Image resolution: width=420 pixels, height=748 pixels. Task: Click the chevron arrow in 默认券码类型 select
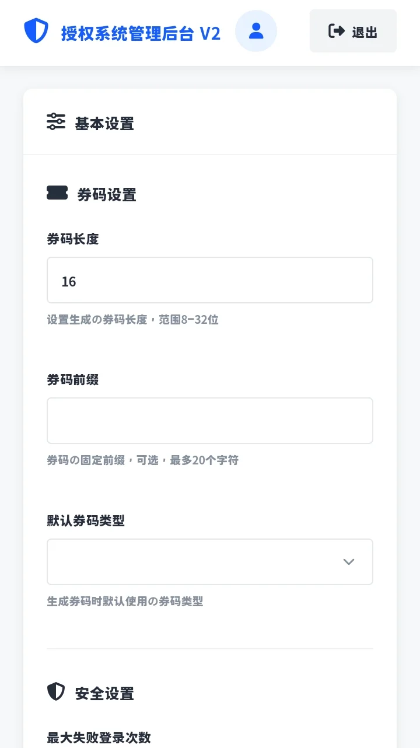(349, 562)
